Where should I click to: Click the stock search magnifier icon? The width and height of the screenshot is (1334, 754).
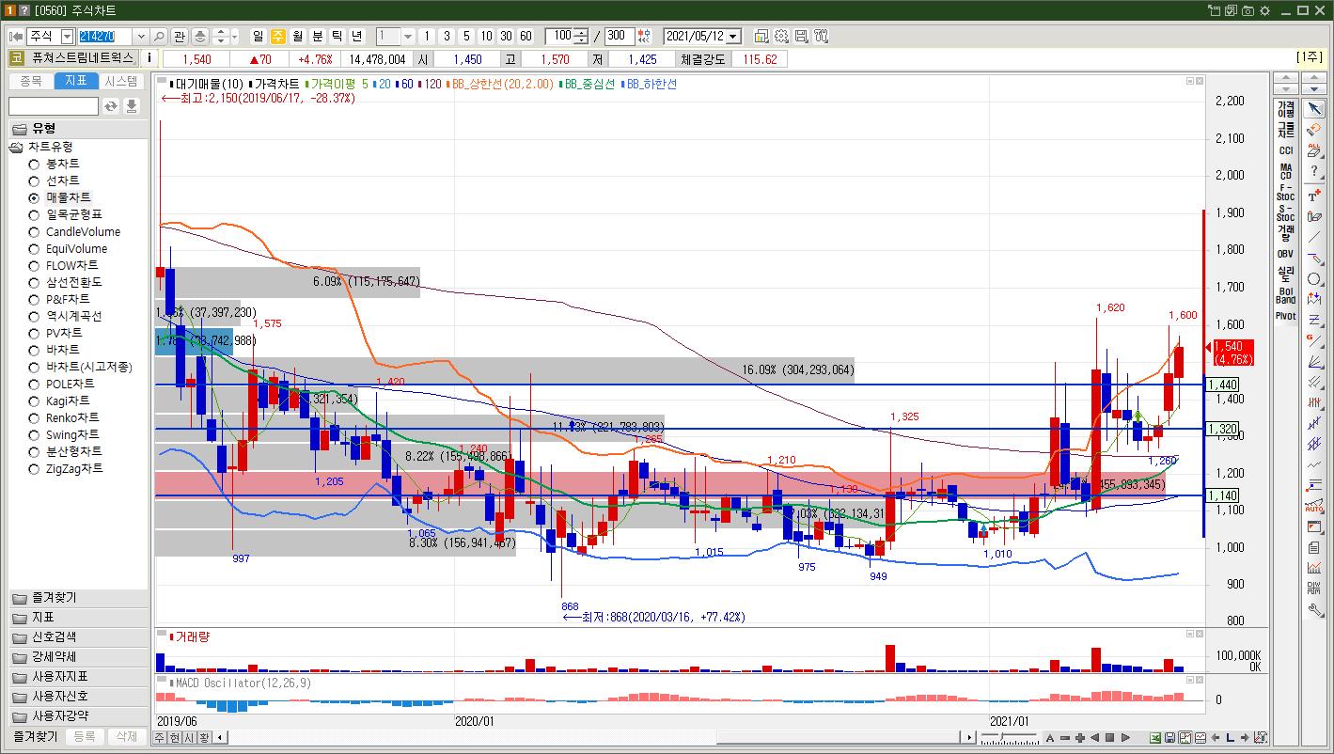[x=159, y=36]
